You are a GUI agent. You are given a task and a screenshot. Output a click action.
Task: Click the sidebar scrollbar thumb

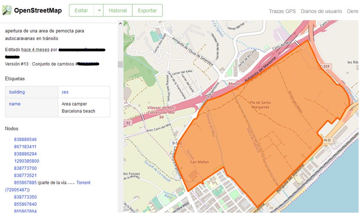(120, 64)
